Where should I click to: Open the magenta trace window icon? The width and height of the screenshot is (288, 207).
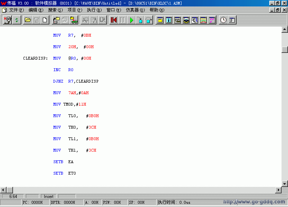coord(212,20)
